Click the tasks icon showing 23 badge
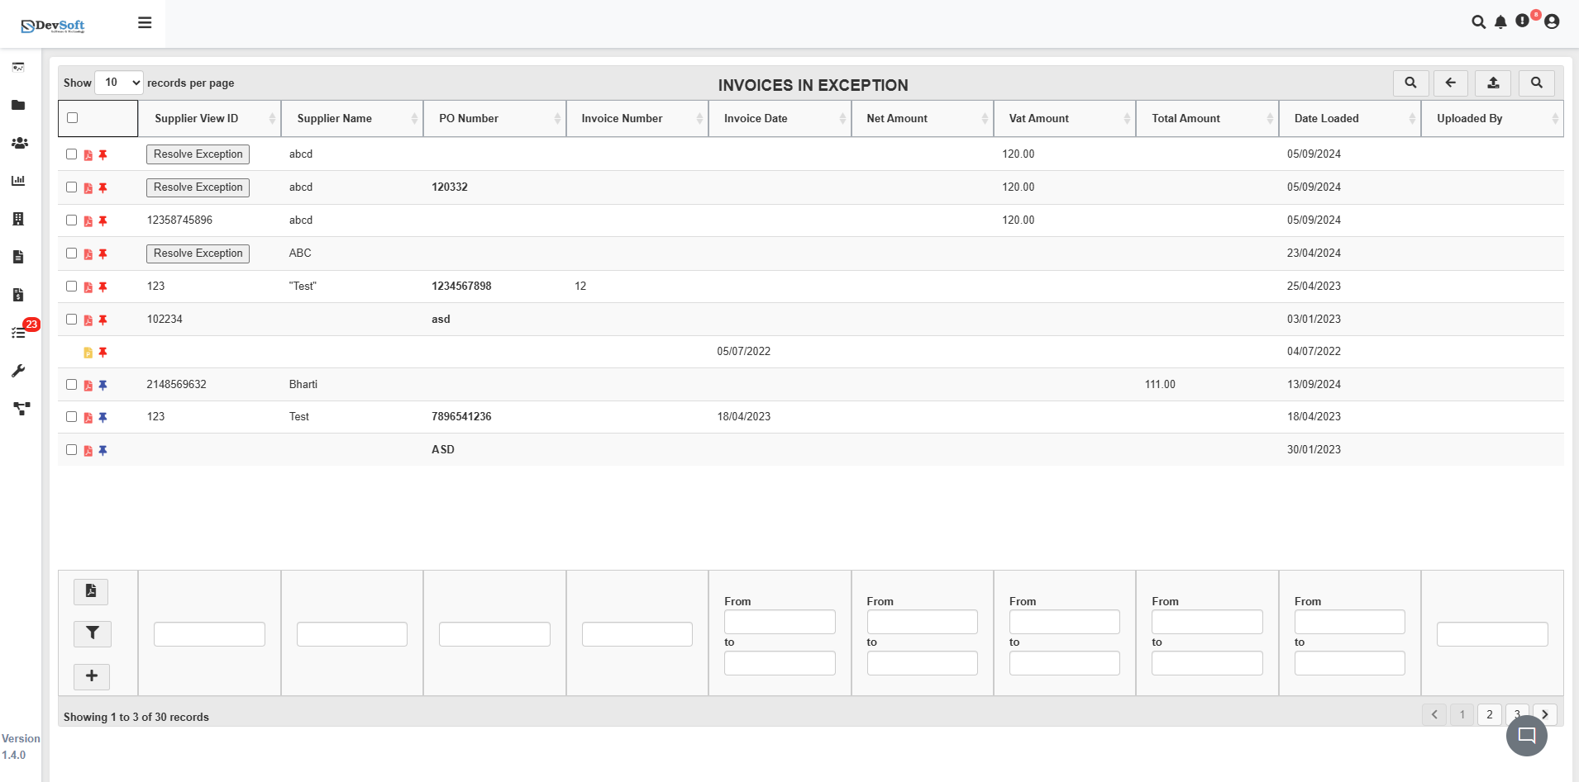 tap(18, 332)
